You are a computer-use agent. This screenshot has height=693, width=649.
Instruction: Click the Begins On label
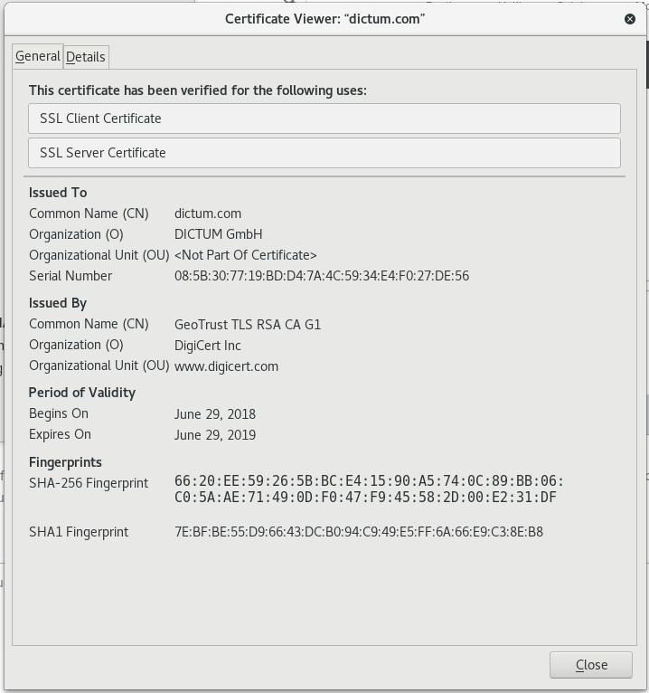(59, 413)
